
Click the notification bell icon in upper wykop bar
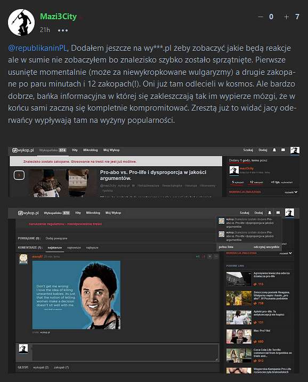point(274,150)
